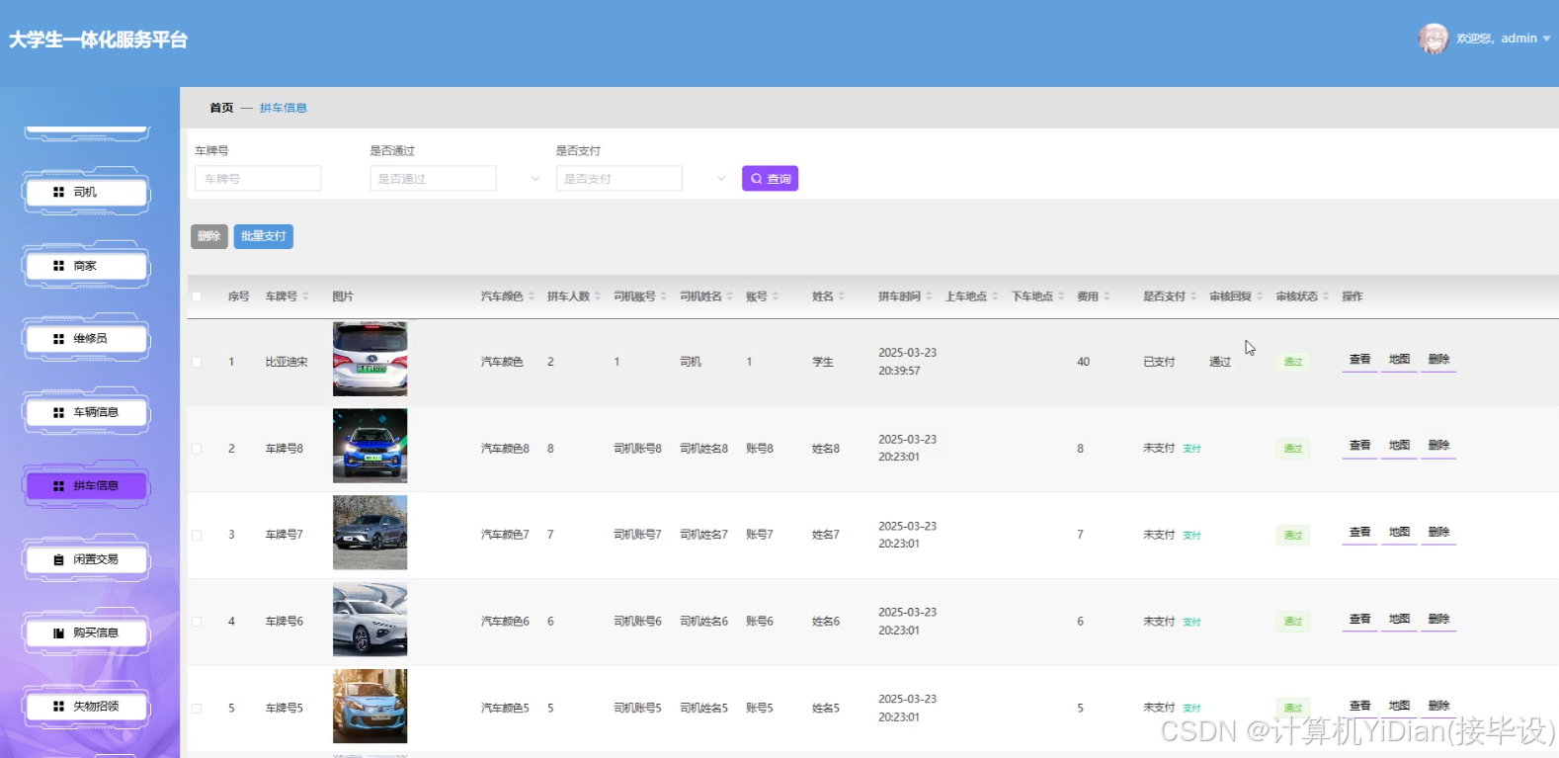Click 支付 link in 车牌号7 row
This screenshot has width=1559, height=758.
pos(1192,536)
